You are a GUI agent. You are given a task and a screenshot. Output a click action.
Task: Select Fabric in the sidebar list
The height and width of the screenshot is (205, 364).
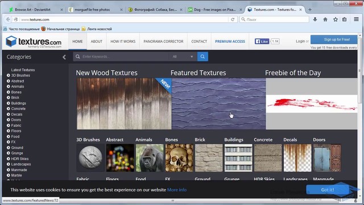(x=16, y=125)
